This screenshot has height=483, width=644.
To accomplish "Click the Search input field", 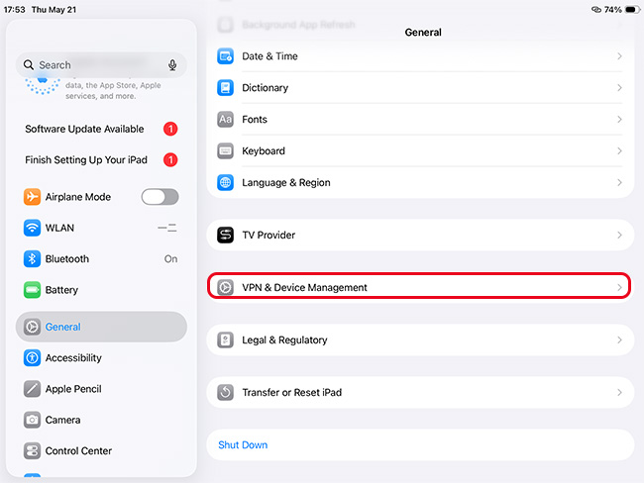I will pos(101,65).
